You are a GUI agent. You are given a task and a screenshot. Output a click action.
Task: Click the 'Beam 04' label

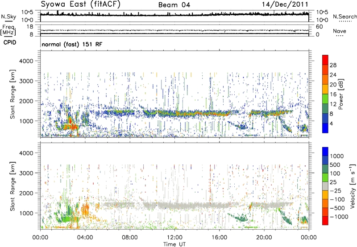174,5
